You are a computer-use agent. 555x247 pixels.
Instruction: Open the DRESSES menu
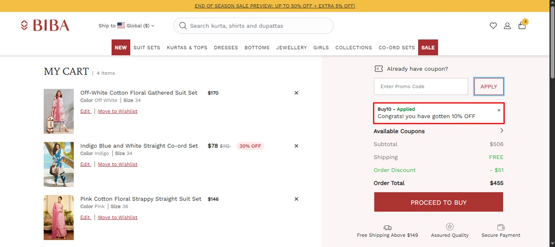226,48
